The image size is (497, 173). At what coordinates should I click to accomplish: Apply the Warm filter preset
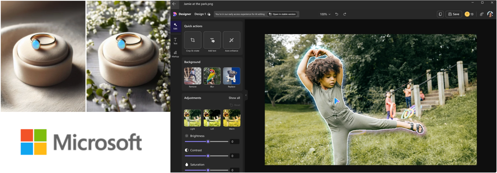click(232, 118)
